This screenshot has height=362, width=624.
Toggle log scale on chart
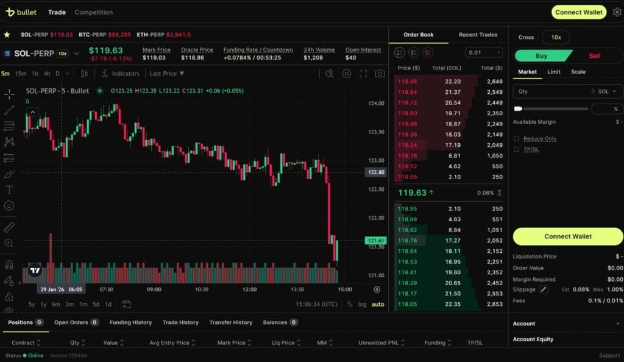[x=363, y=304]
